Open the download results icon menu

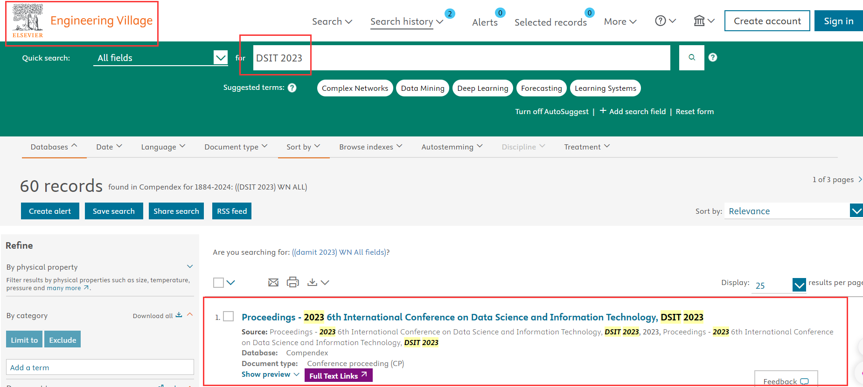coord(318,282)
